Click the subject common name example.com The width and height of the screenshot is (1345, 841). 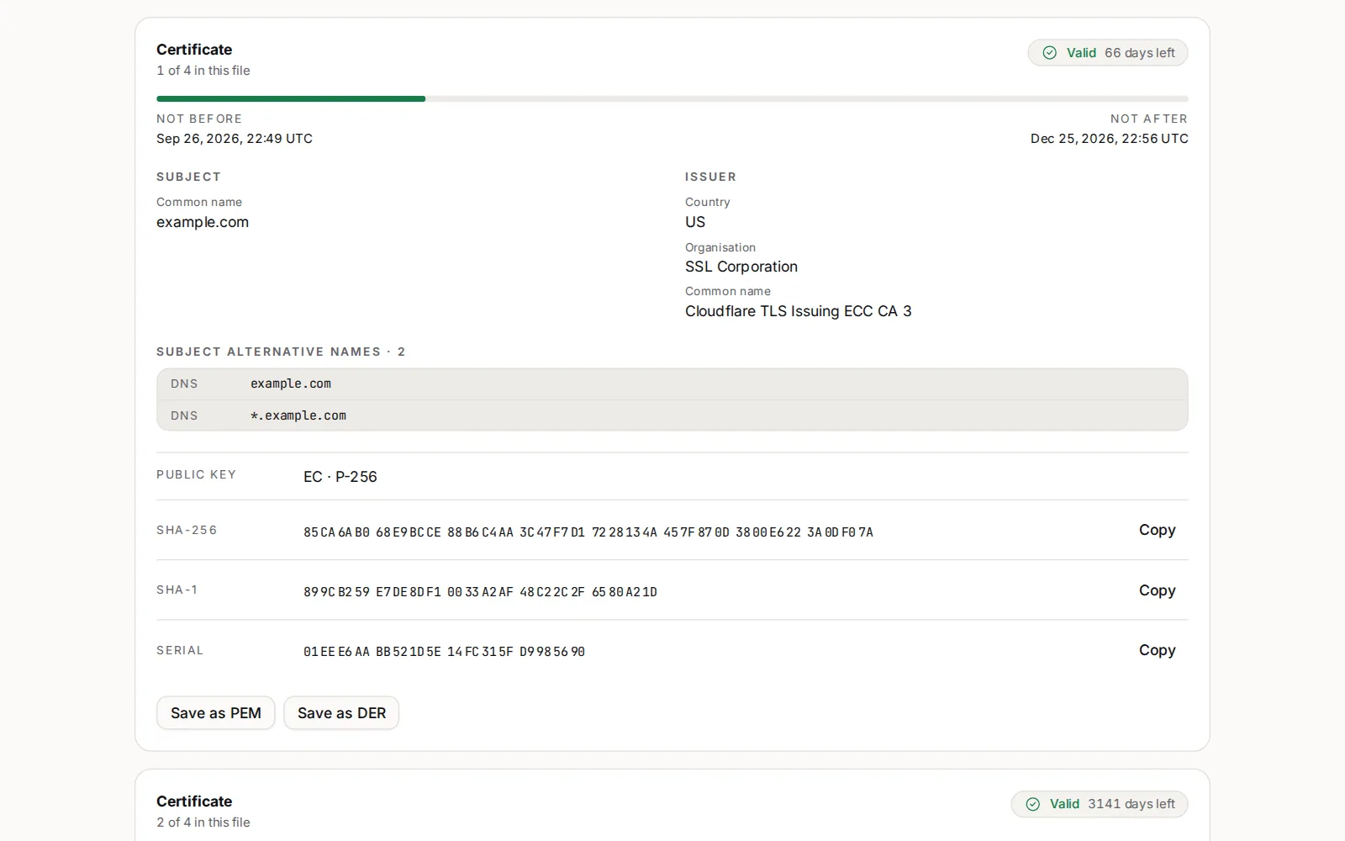pos(203,222)
